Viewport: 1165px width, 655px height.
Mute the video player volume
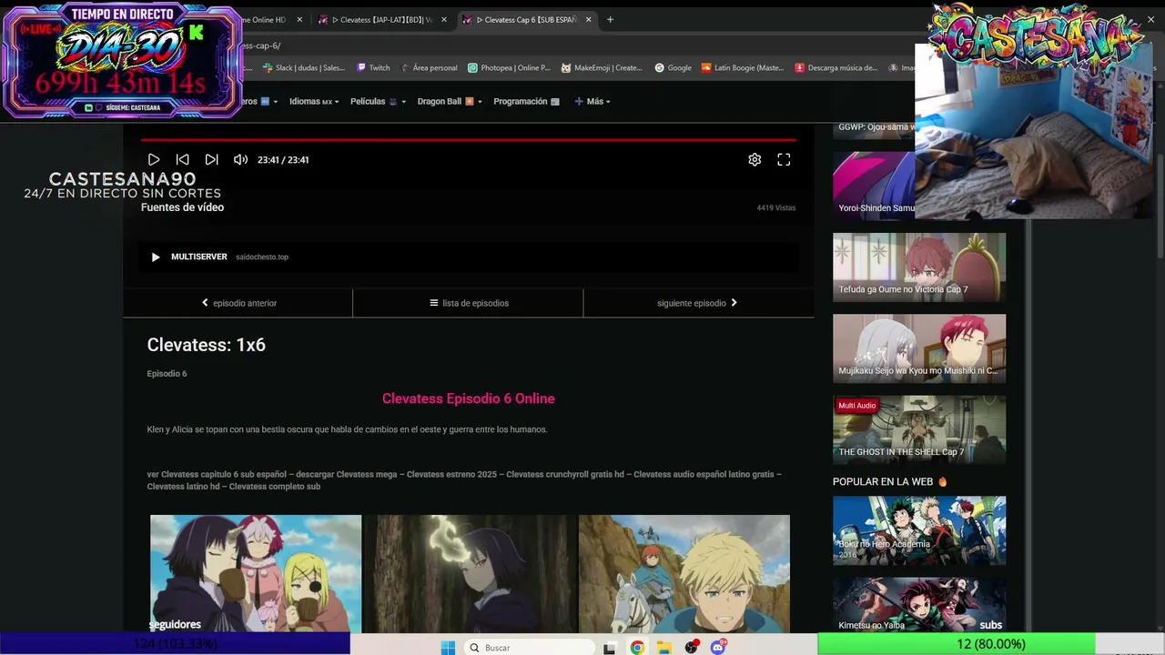tap(240, 159)
